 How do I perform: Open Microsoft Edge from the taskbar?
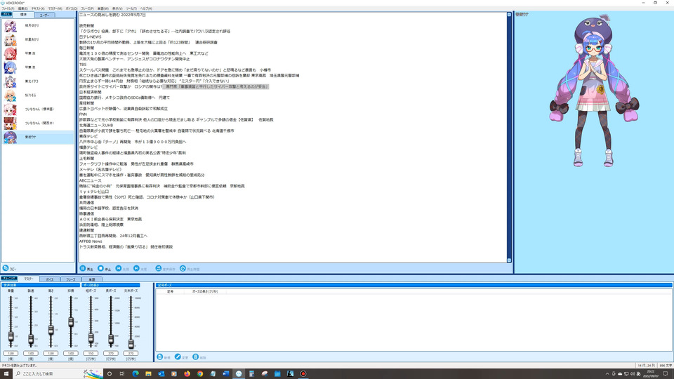click(136, 373)
